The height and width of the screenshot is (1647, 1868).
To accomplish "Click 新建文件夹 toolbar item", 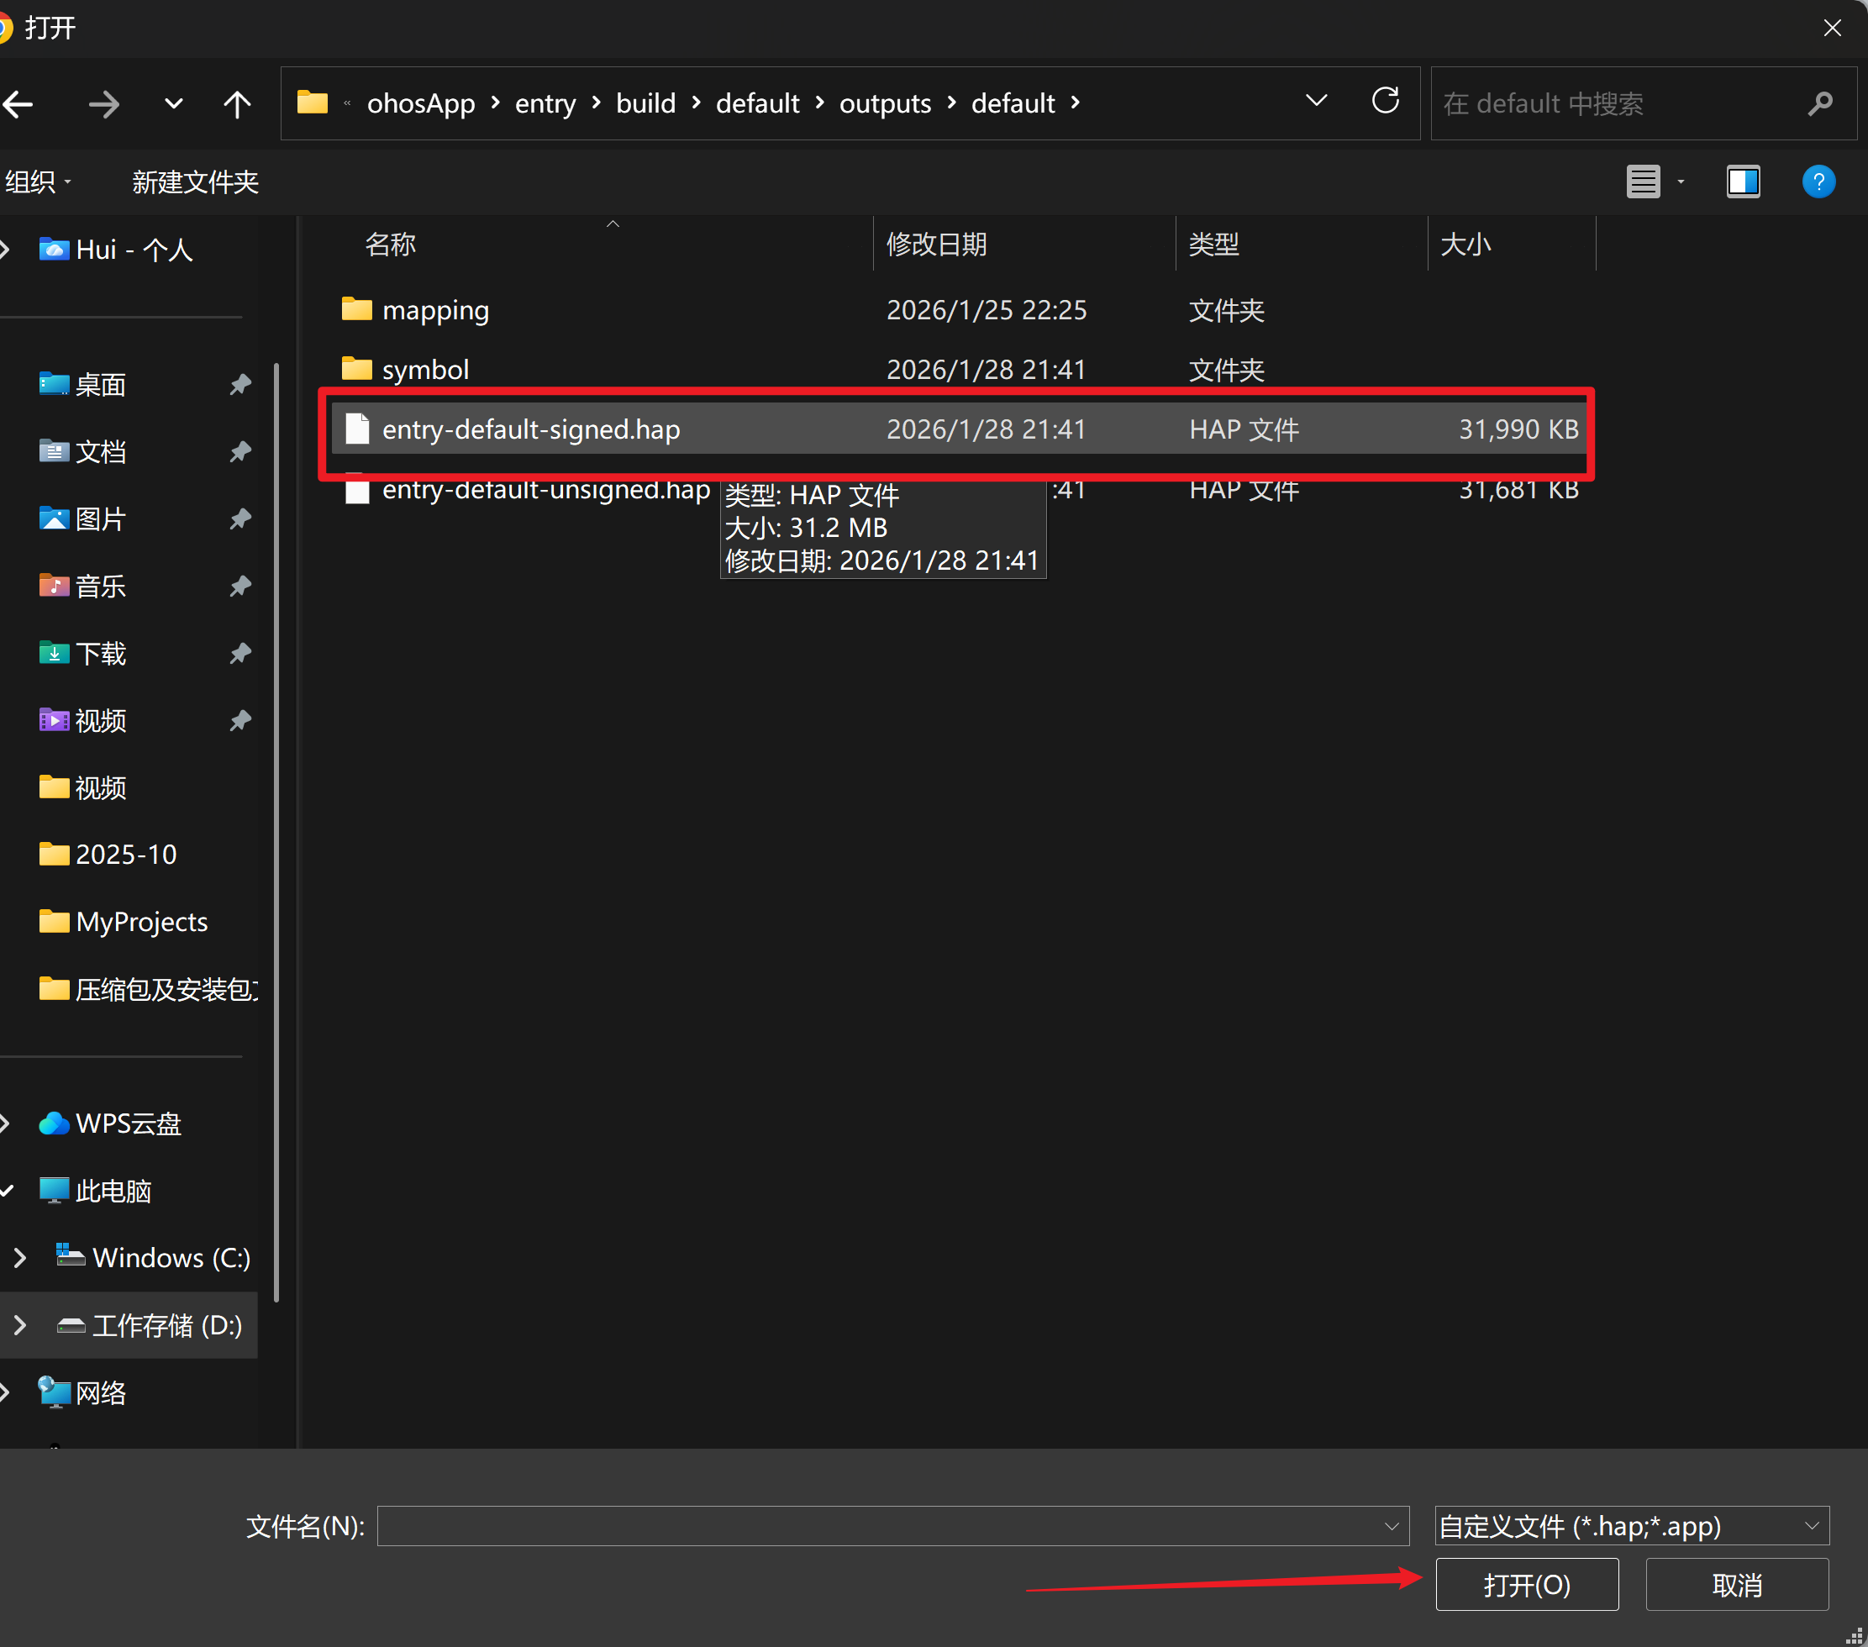I will point(195,182).
